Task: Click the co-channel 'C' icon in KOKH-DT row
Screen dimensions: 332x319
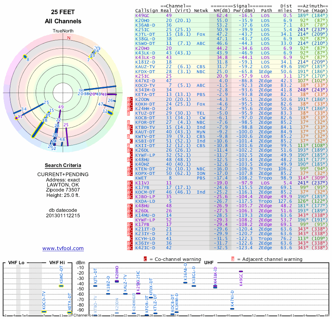Action: (131, 104)
